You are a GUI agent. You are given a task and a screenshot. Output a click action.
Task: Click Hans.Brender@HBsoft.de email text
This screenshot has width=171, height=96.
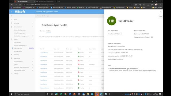coord(115,34)
